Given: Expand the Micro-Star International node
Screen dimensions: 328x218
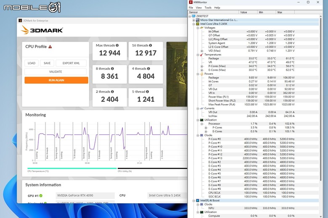Looking at the screenshot, I should point(194,20).
